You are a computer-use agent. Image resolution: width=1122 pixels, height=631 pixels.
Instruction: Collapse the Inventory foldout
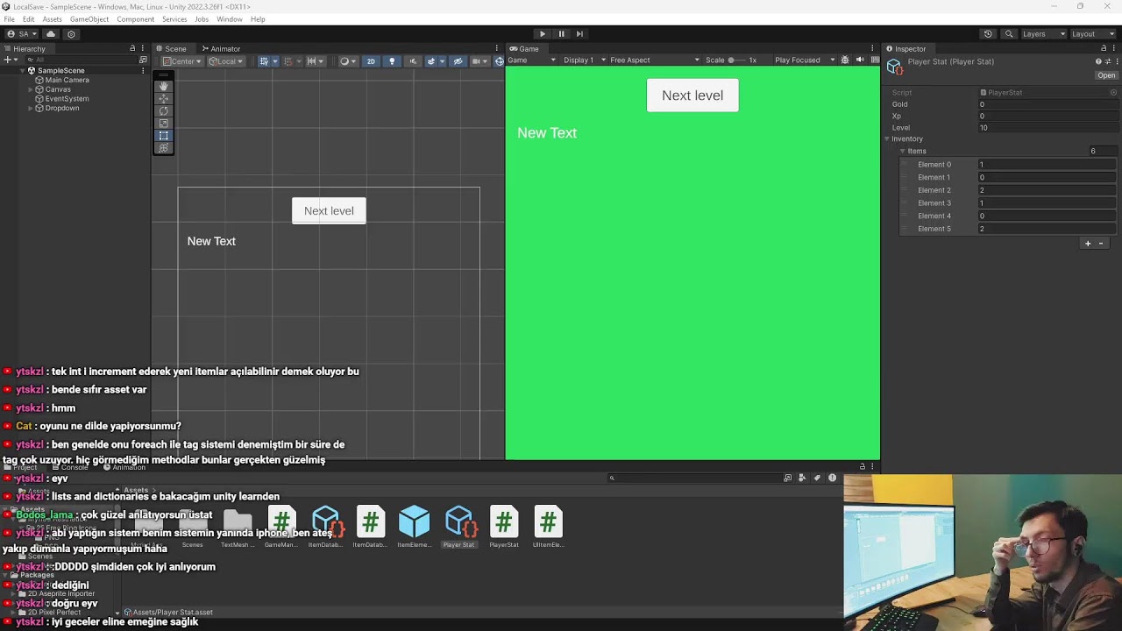[x=887, y=139]
